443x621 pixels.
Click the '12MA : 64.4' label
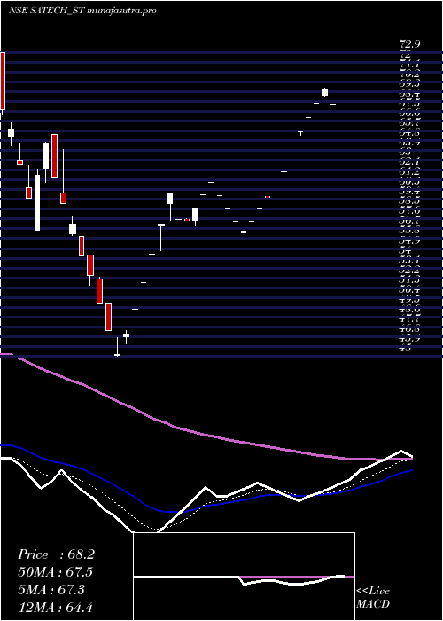[56, 607]
